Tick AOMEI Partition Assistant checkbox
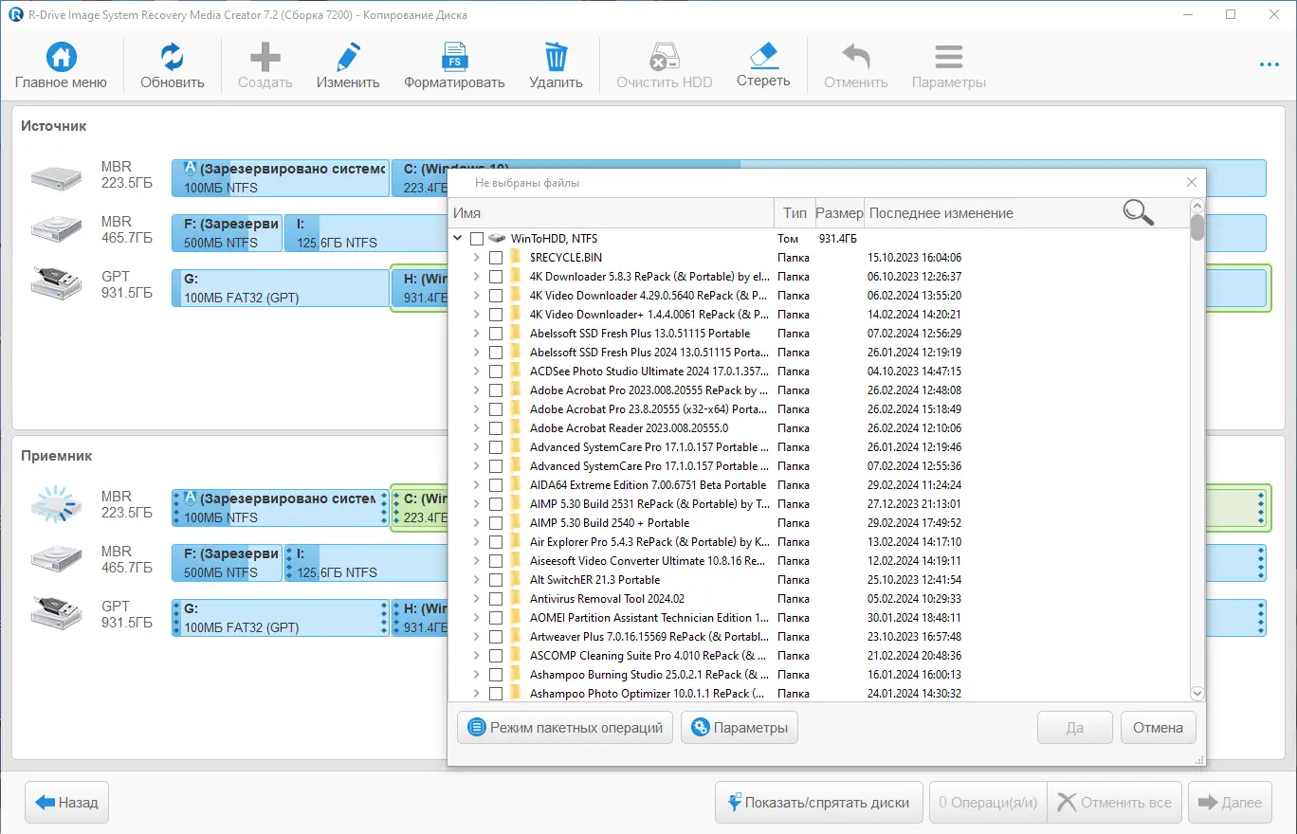 point(496,618)
